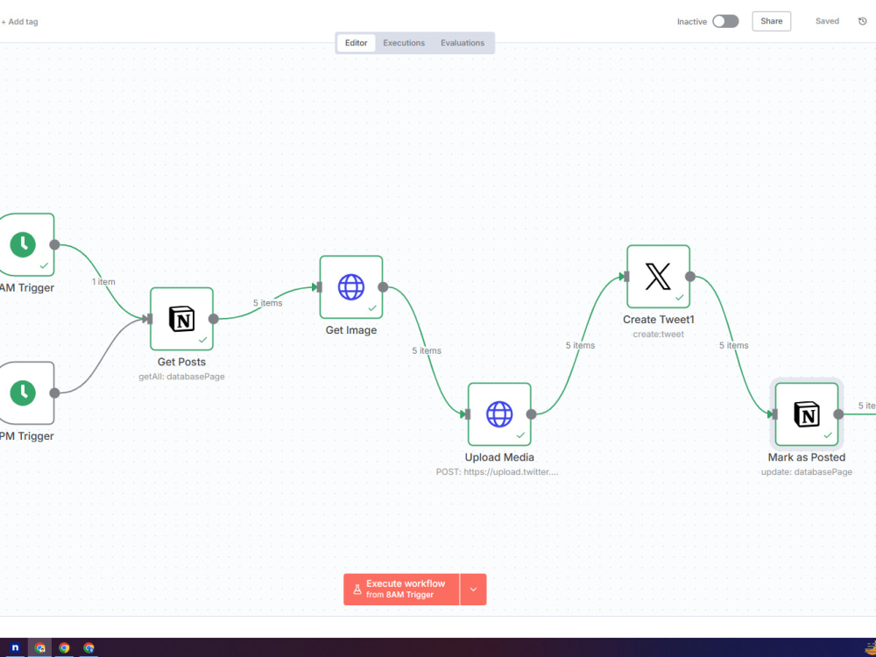Click Get Posts input connector handle
The width and height of the screenshot is (876, 657).
[149, 319]
